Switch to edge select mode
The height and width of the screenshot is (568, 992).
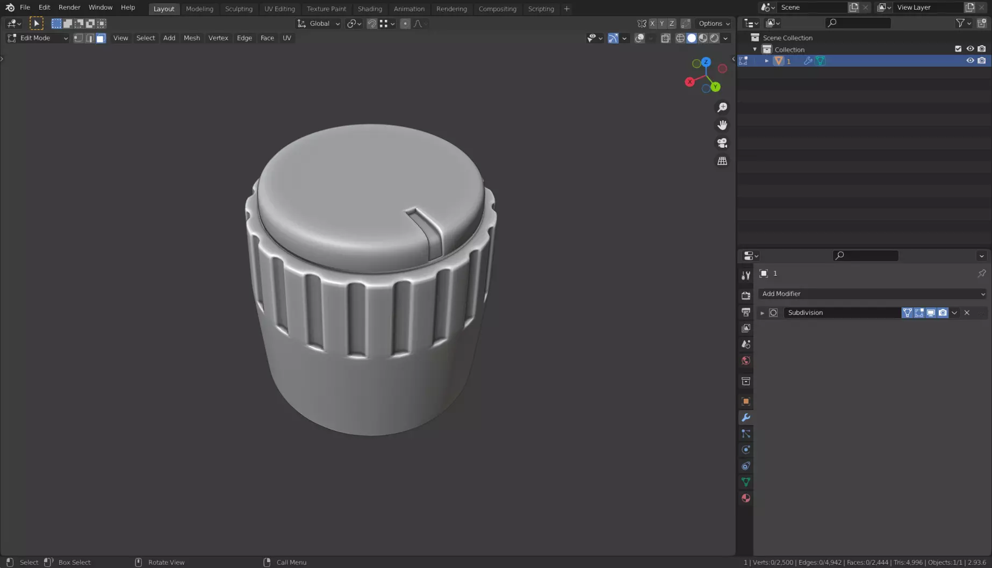coord(90,38)
